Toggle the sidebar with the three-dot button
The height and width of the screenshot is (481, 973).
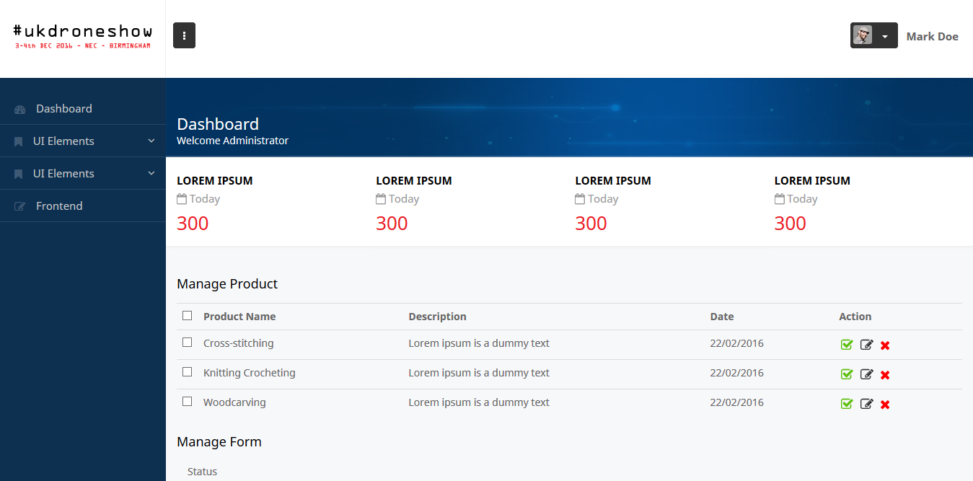[x=184, y=35]
